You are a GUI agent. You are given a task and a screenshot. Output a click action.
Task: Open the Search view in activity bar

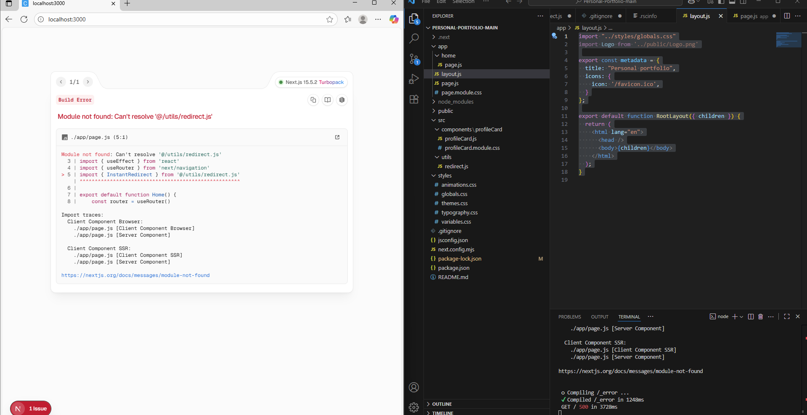click(414, 39)
